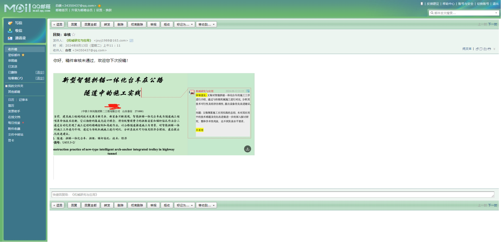
Task: Click the top 回复全部 button
Action: point(90,24)
